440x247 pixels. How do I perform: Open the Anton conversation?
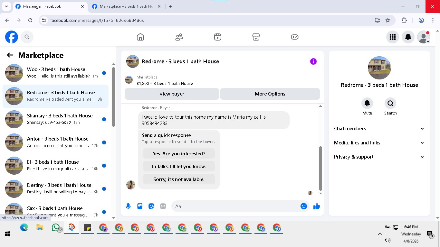click(55, 142)
